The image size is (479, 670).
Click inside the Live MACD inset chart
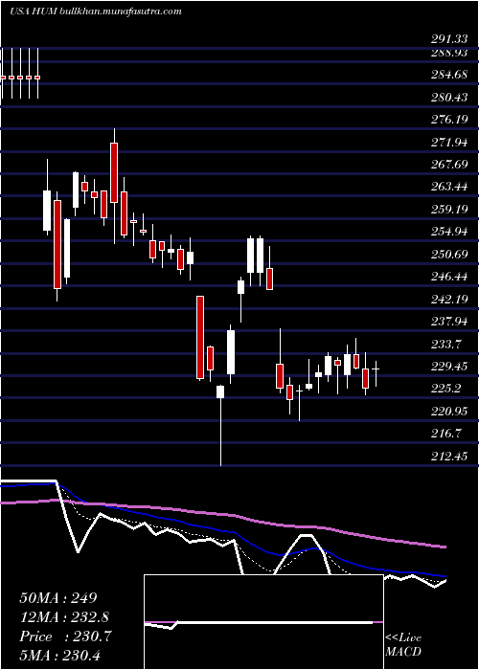(x=263, y=622)
